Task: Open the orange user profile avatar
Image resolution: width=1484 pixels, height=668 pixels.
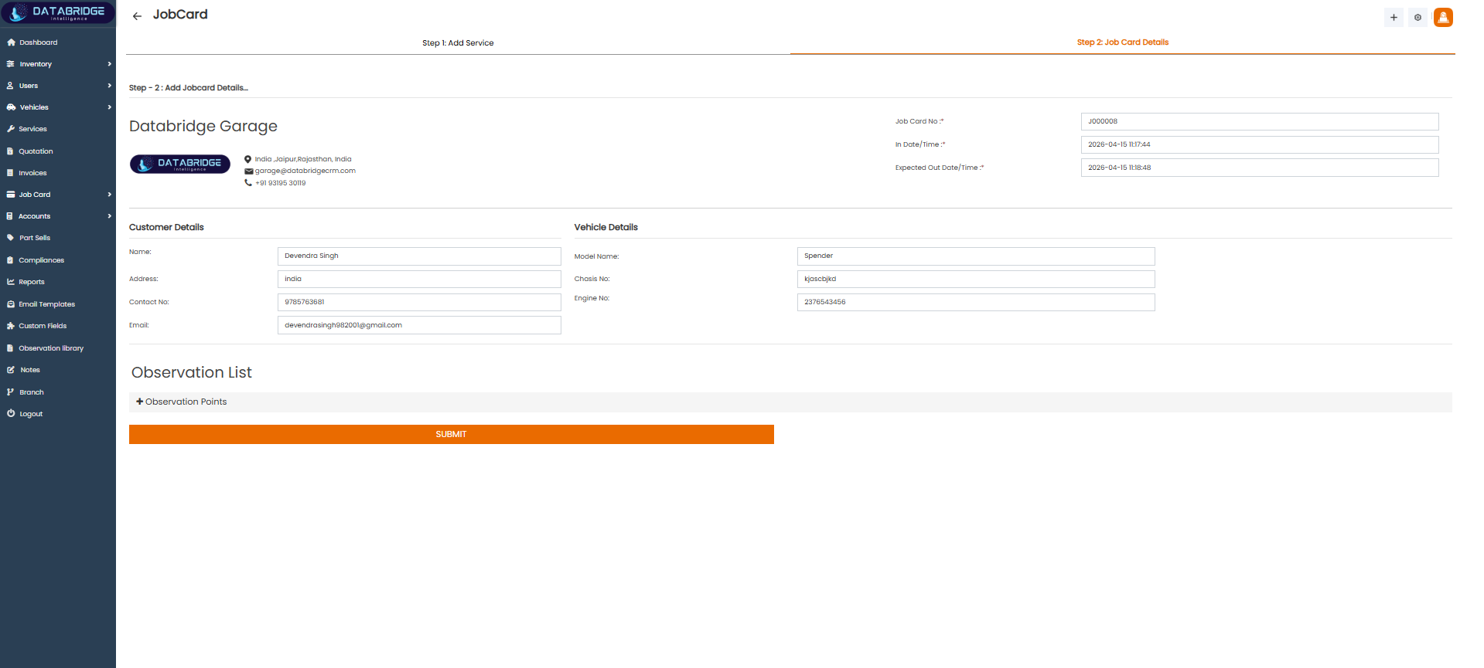Action: point(1443,17)
